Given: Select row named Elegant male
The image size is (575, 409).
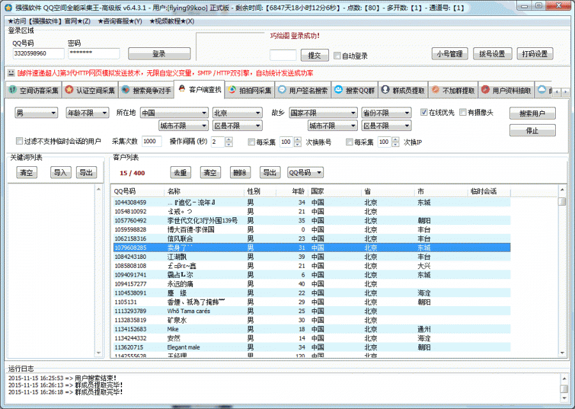Looking at the screenshot, I should click(x=311, y=347).
